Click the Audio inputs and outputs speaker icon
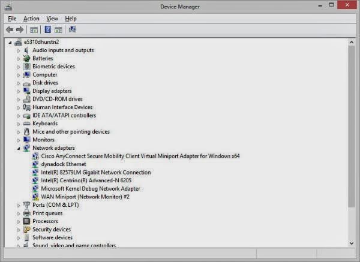 coord(26,50)
